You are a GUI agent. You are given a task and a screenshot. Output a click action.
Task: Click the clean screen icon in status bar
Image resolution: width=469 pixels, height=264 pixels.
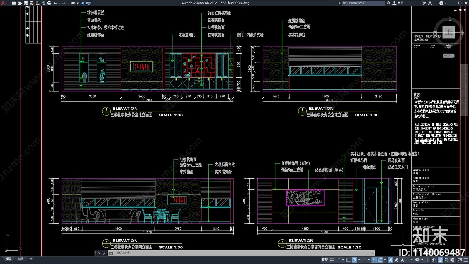point(460,260)
